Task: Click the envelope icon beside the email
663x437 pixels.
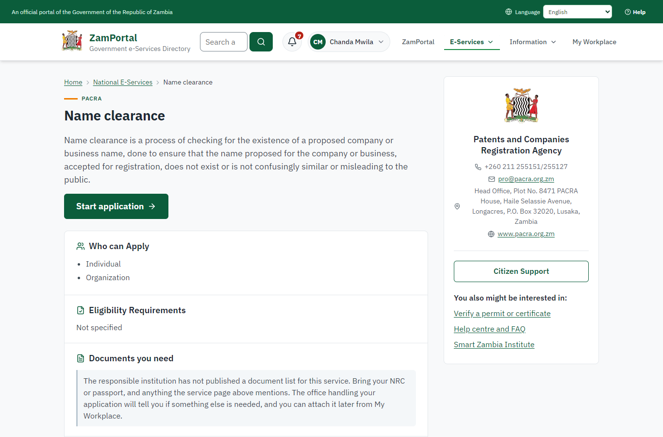Action: click(492, 179)
